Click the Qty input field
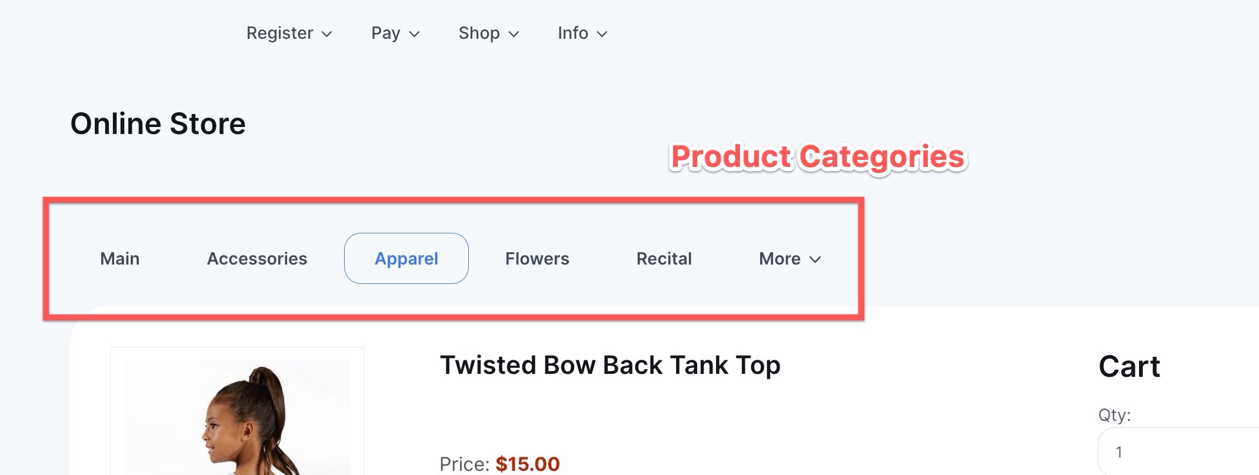Screen dimensions: 1259x475 point(1177,452)
